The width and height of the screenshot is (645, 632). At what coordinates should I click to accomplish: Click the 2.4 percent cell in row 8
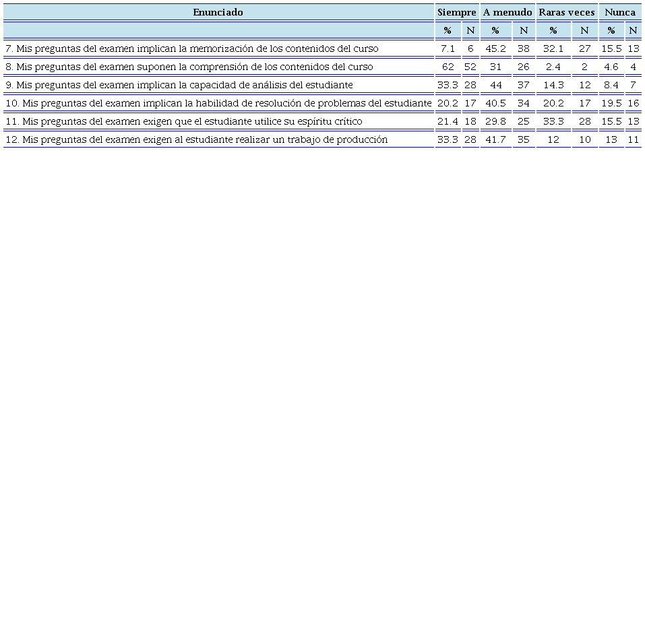coord(553,67)
